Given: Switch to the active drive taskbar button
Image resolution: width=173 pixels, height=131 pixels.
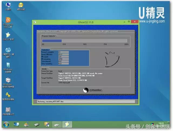Looking at the screenshot, I should pyautogui.click(x=57, y=124).
